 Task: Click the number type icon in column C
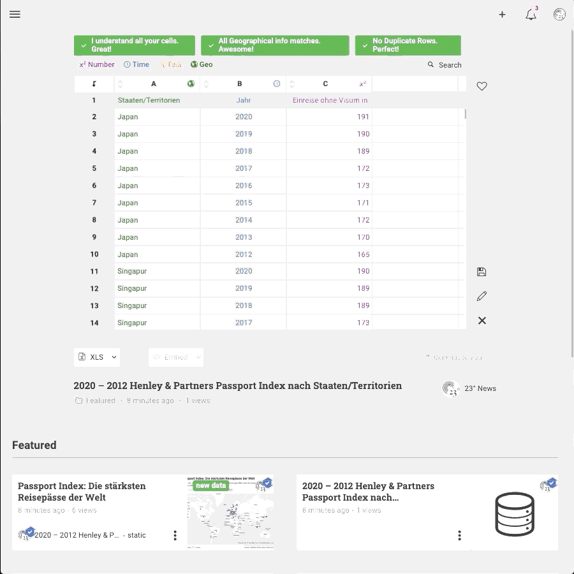[x=363, y=84]
